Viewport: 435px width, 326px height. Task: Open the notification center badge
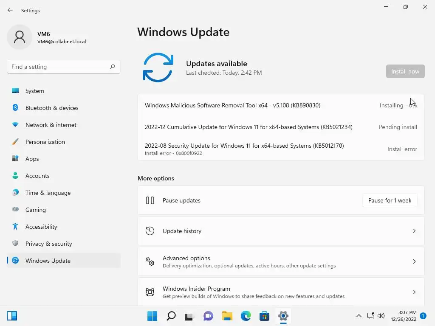pyautogui.click(x=423, y=316)
